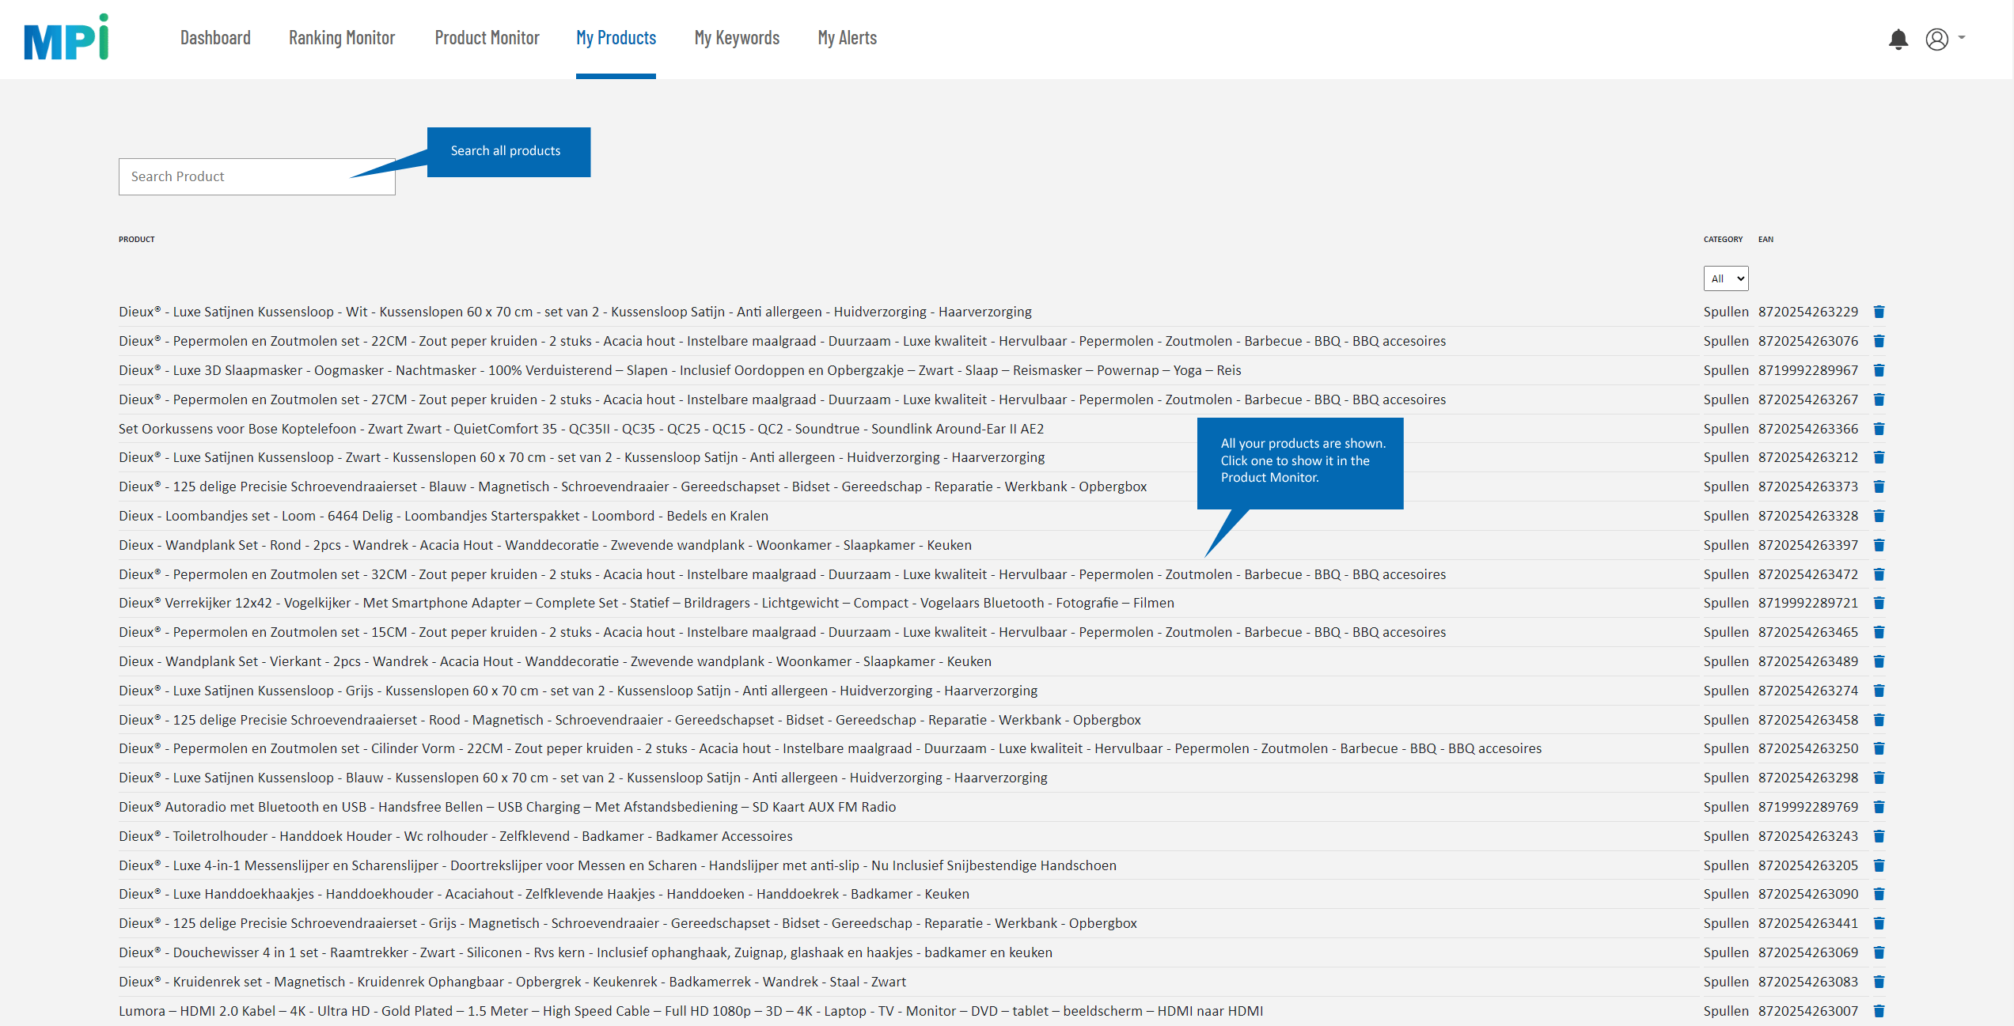Screen dimensions: 2014x1026
Task: Open the Schroevendraaierset Rood product
Action: tap(630, 720)
